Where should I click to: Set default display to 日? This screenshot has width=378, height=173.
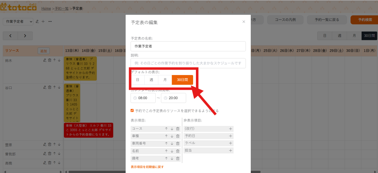tap(138, 80)
